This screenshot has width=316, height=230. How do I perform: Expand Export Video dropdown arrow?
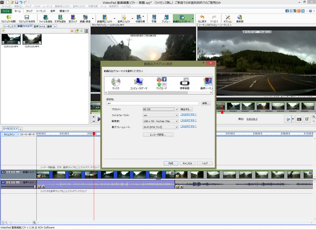tap(192, 19)
